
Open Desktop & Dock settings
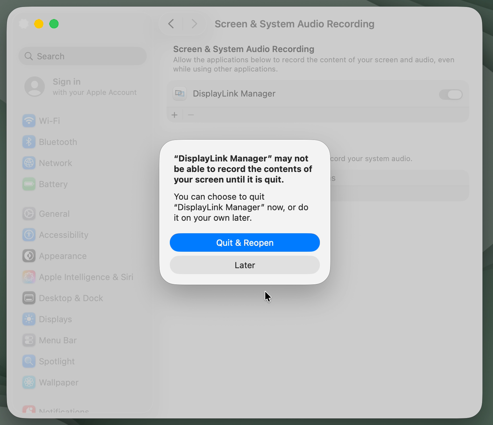click(x=29, y=298)
